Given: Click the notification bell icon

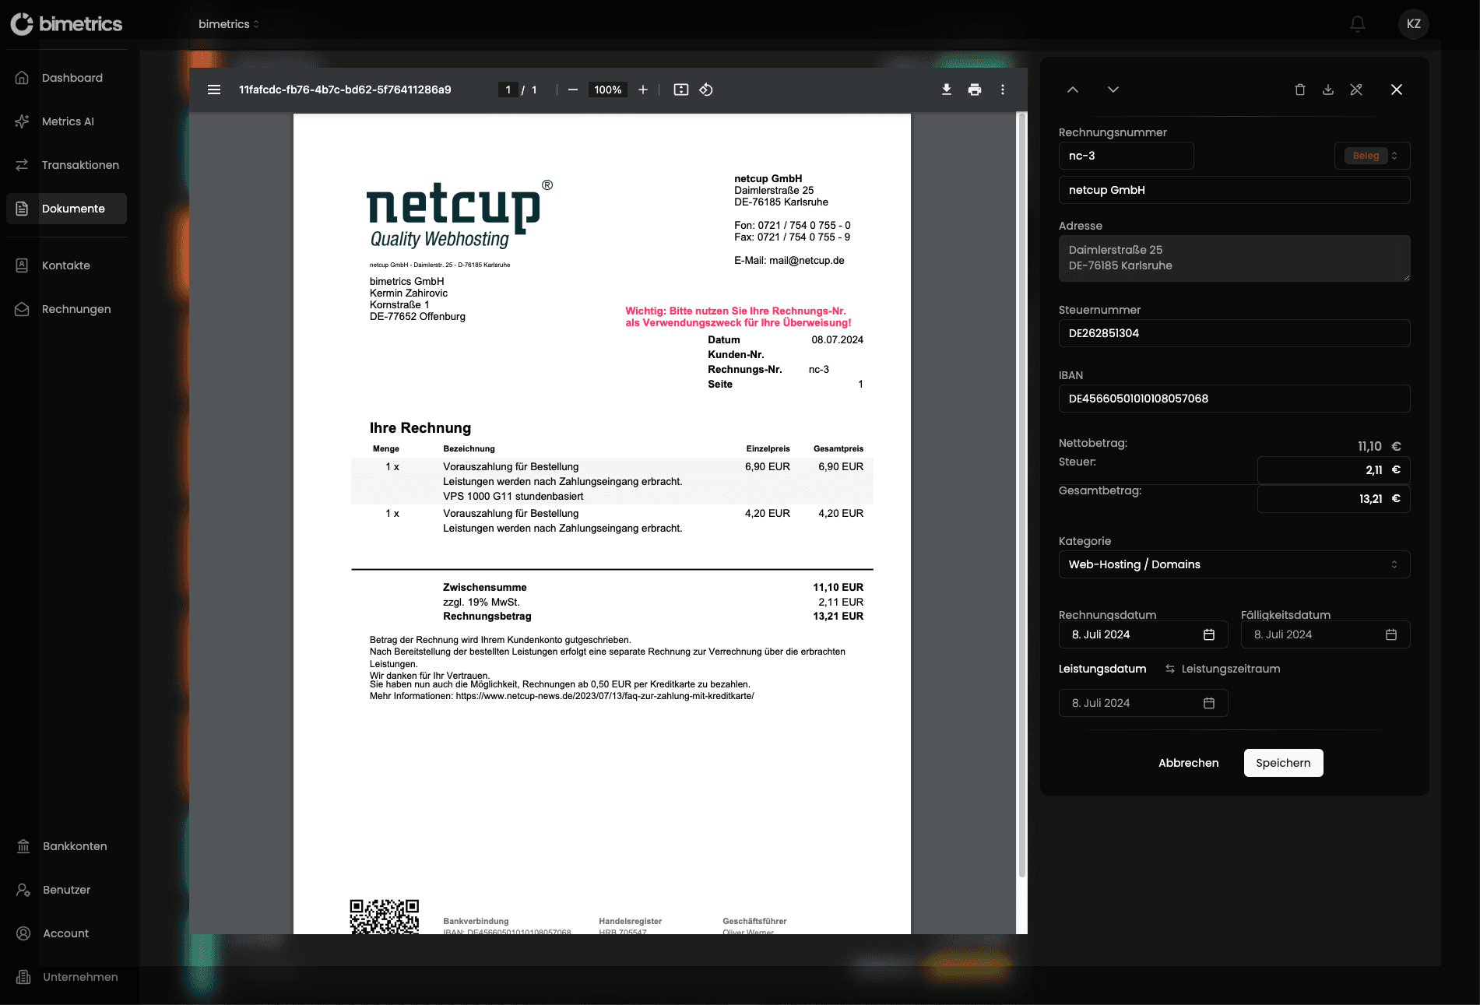Looking at the screenshot, I should [x=1357, y=24].
